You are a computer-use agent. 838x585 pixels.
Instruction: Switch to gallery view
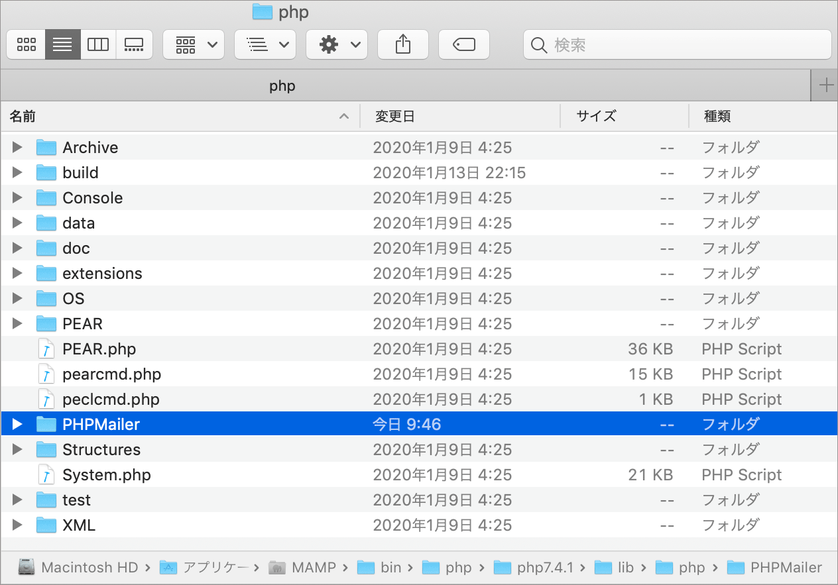click(134, 44)
